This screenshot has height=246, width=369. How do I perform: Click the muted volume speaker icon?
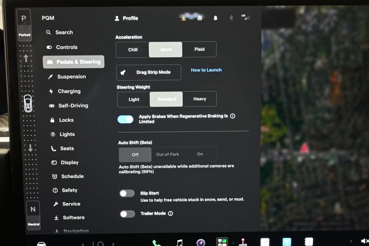tap(365, 241)
